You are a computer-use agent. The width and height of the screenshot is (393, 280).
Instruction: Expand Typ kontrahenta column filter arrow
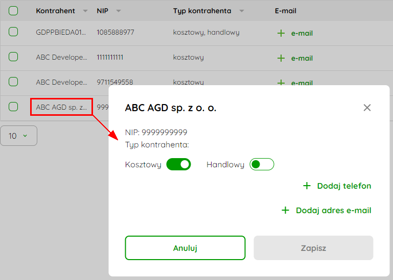(242, 11)
